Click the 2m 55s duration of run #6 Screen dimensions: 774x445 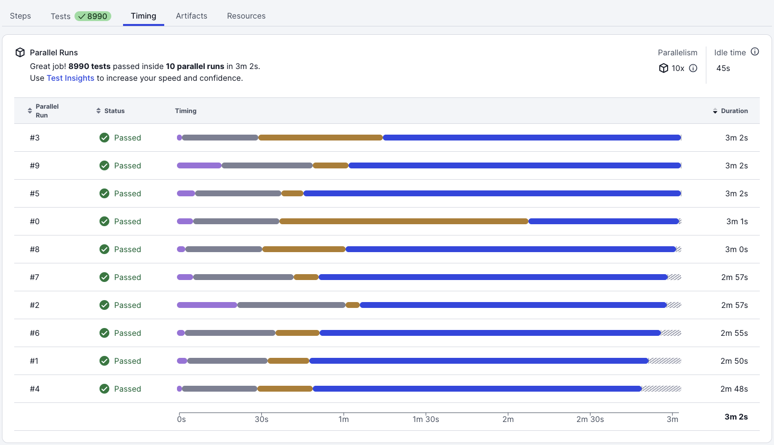734,333
